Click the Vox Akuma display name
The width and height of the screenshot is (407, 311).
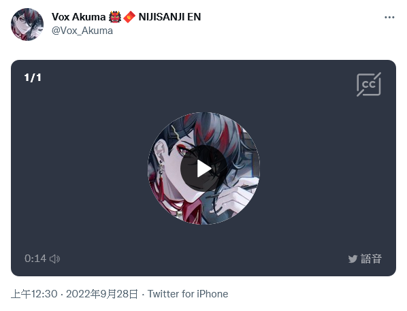pos(78,17)
